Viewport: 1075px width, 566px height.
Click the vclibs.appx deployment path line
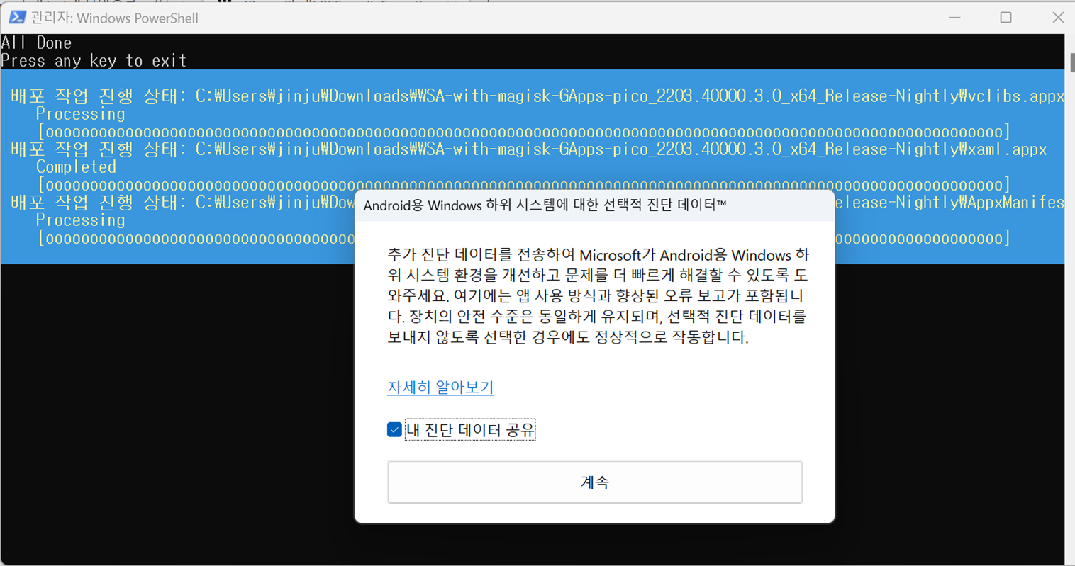tap(537, 96)
